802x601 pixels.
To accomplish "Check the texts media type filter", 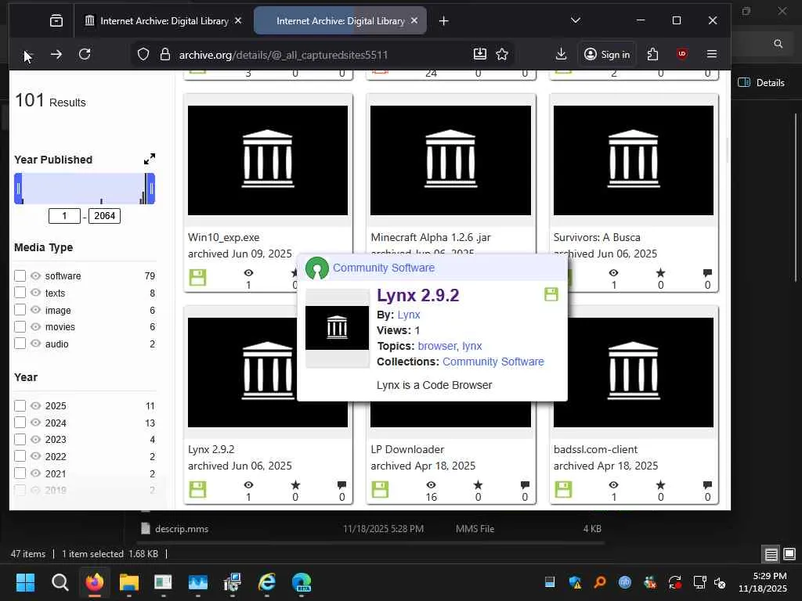I will [20, 293].
